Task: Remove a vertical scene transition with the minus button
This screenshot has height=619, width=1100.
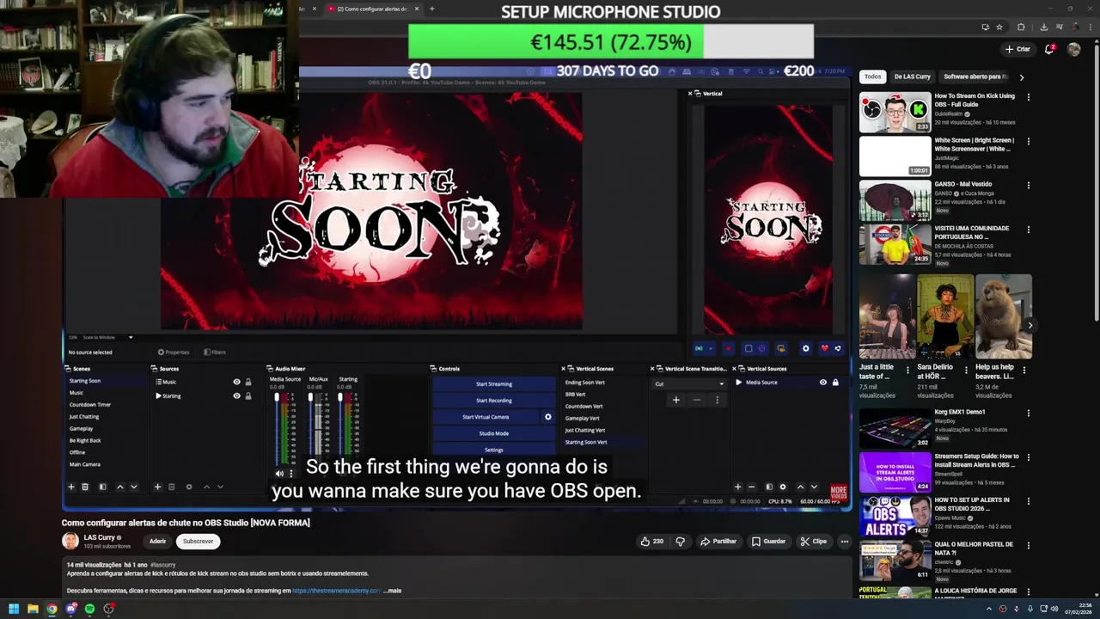Action: [x=696, y=400]
